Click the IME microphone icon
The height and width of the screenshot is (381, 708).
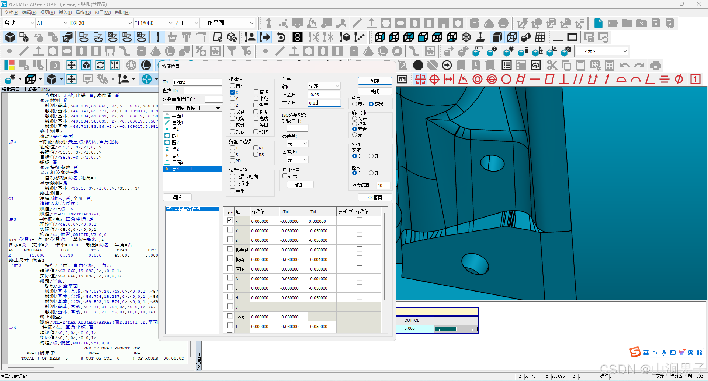pos(664,353)
